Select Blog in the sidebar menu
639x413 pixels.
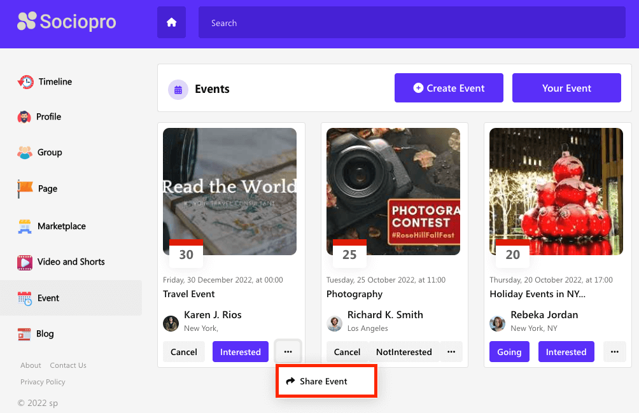[x=45, y=333]
